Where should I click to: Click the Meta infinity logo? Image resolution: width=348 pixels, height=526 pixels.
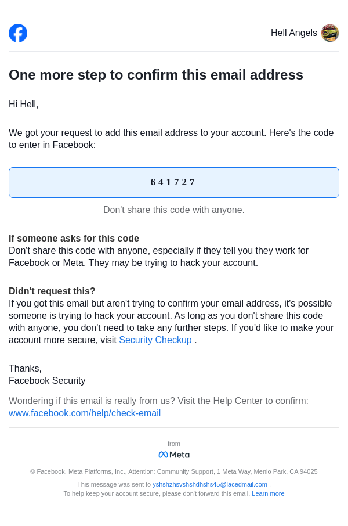click(163, 455)
